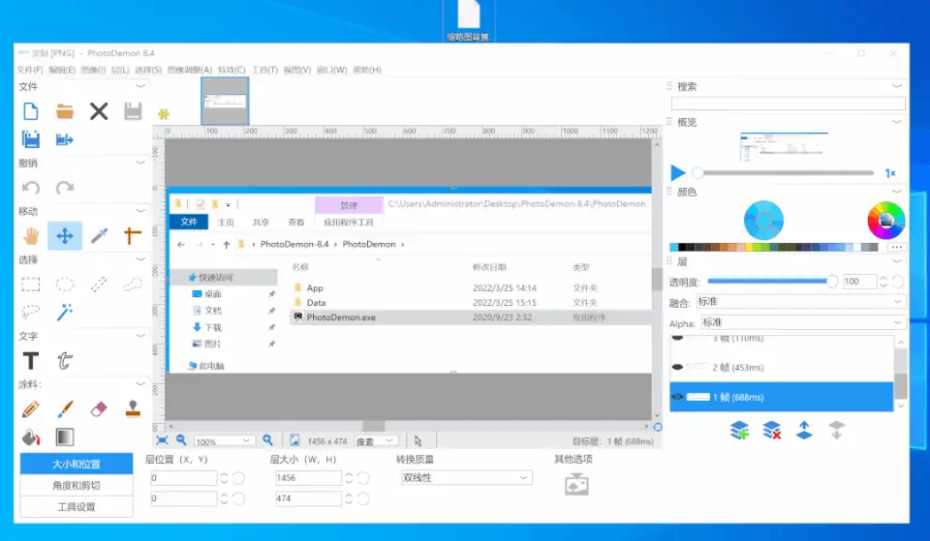Select the 工具设置 options tab
The image size is (930, 541).
[x=77, y=506]
